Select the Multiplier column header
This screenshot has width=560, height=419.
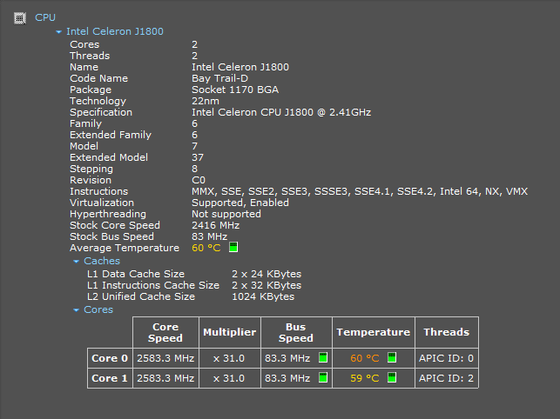click(230, 332)
